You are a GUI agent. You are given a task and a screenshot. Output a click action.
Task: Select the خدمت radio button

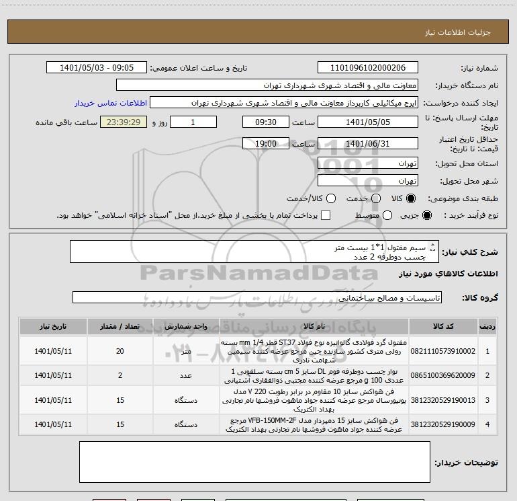pyautogui.click(x=376, y=198)
